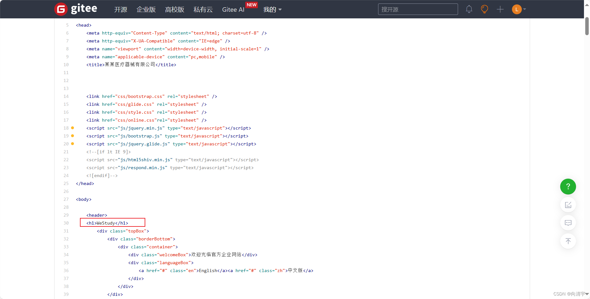
Task: Click the viewport meta tag line
Action: click(x=178, y=49)
